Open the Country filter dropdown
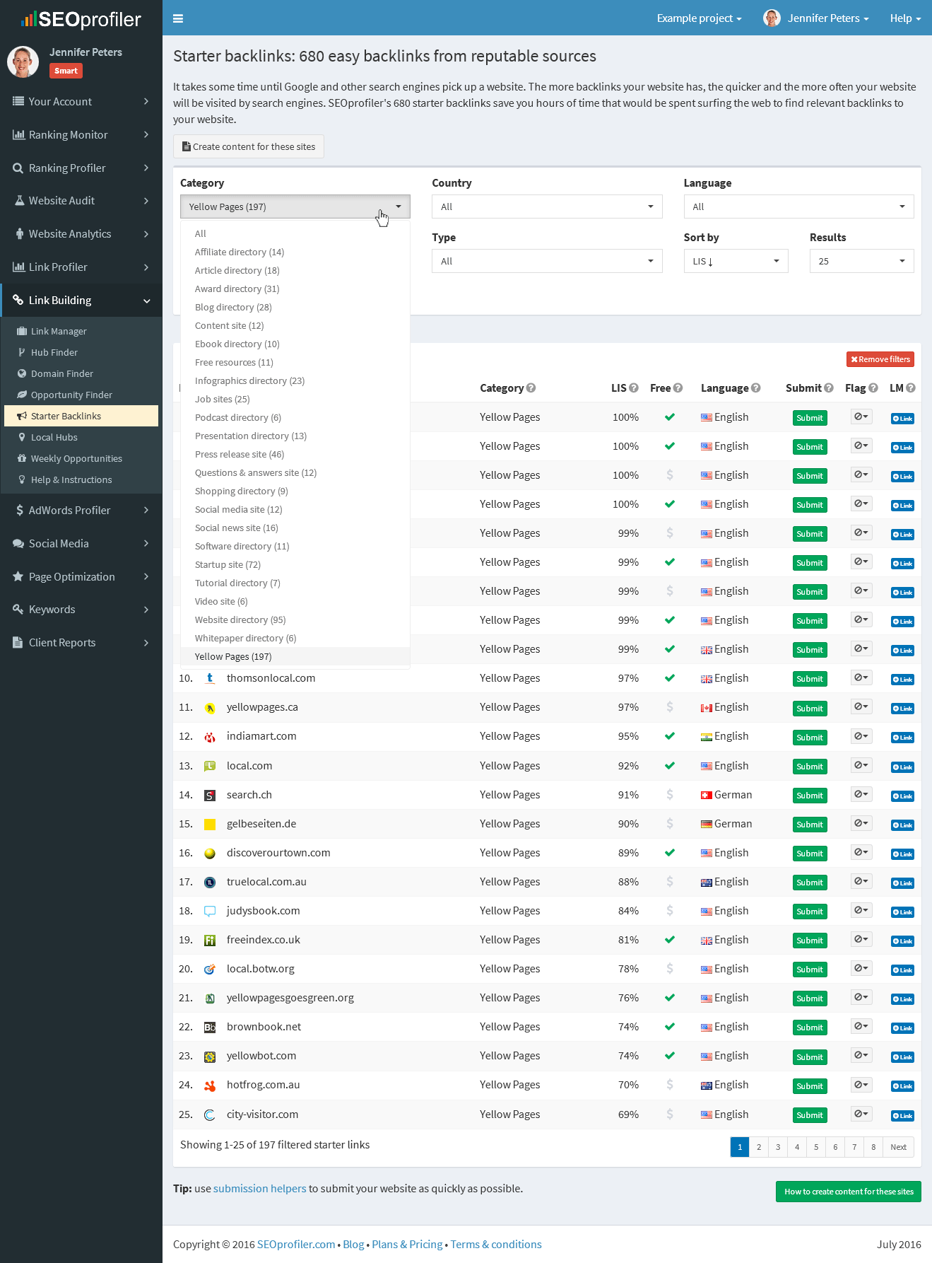This screenshot has height=1263, width=932. point(547,206)
